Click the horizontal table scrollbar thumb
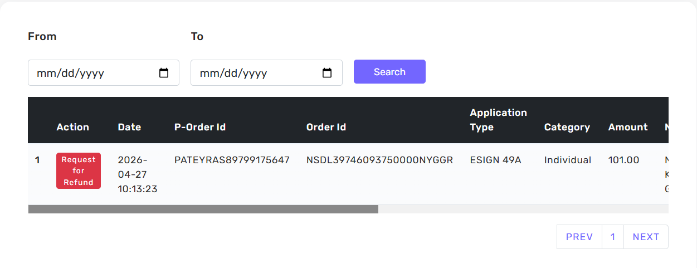This screenshot has width=697, height=268. click(x=203, y=209)
